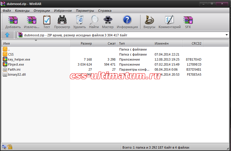Open Найти magnifier search tool
The width and height of the screenshot is (231, 151).
[94, 20]
